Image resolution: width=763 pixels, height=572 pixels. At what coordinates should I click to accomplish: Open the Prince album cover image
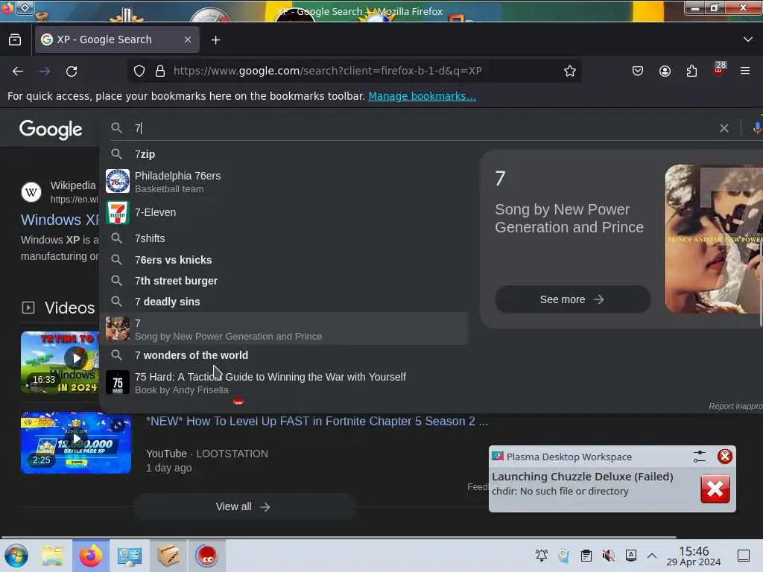(x=714, y=239)
